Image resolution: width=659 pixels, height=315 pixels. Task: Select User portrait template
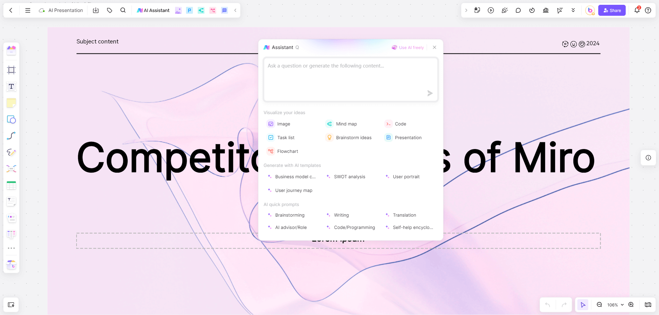coord(403,177)
